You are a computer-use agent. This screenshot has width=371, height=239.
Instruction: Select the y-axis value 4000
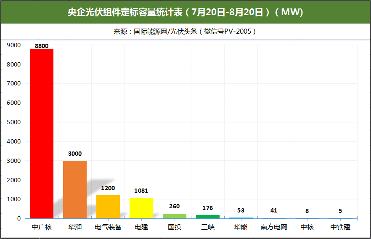pyautogui.click(x=14, y=141)
